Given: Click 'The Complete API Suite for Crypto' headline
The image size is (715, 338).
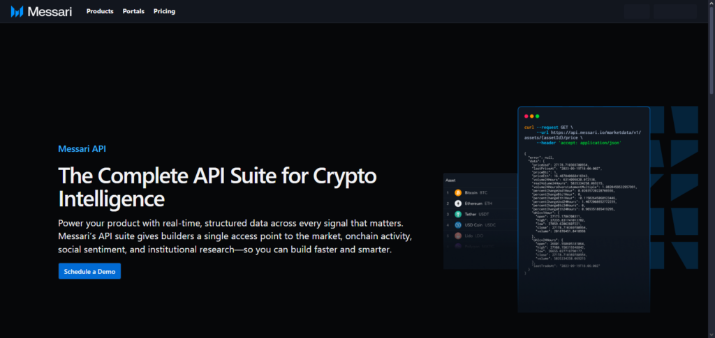Looking at the screenshot, I should click(218, 176).
